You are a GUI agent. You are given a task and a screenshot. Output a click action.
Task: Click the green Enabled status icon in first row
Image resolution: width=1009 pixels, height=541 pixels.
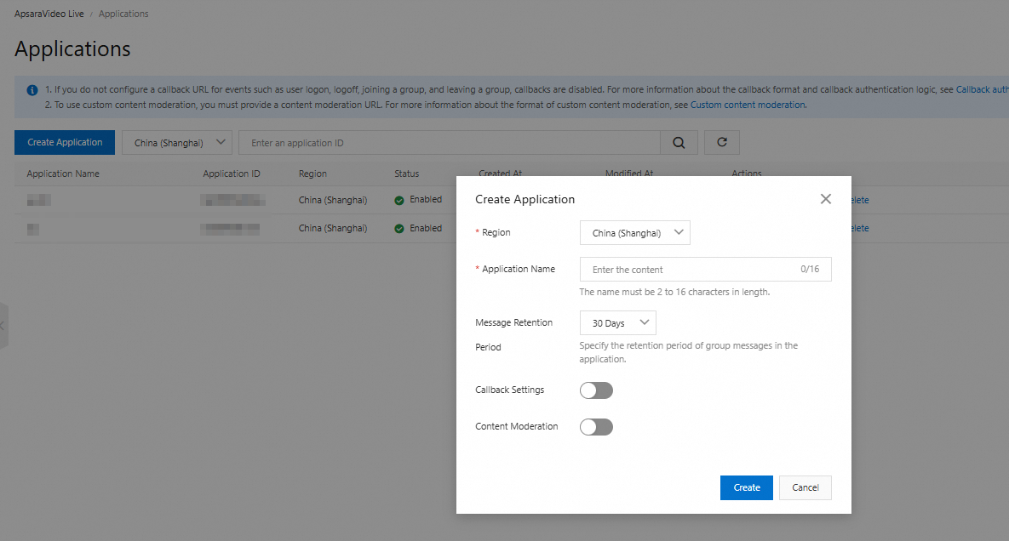click(x=399, y=201)
